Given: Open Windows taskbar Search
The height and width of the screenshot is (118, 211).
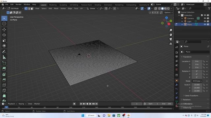Looking at the screenshot, I should (91, 115).
